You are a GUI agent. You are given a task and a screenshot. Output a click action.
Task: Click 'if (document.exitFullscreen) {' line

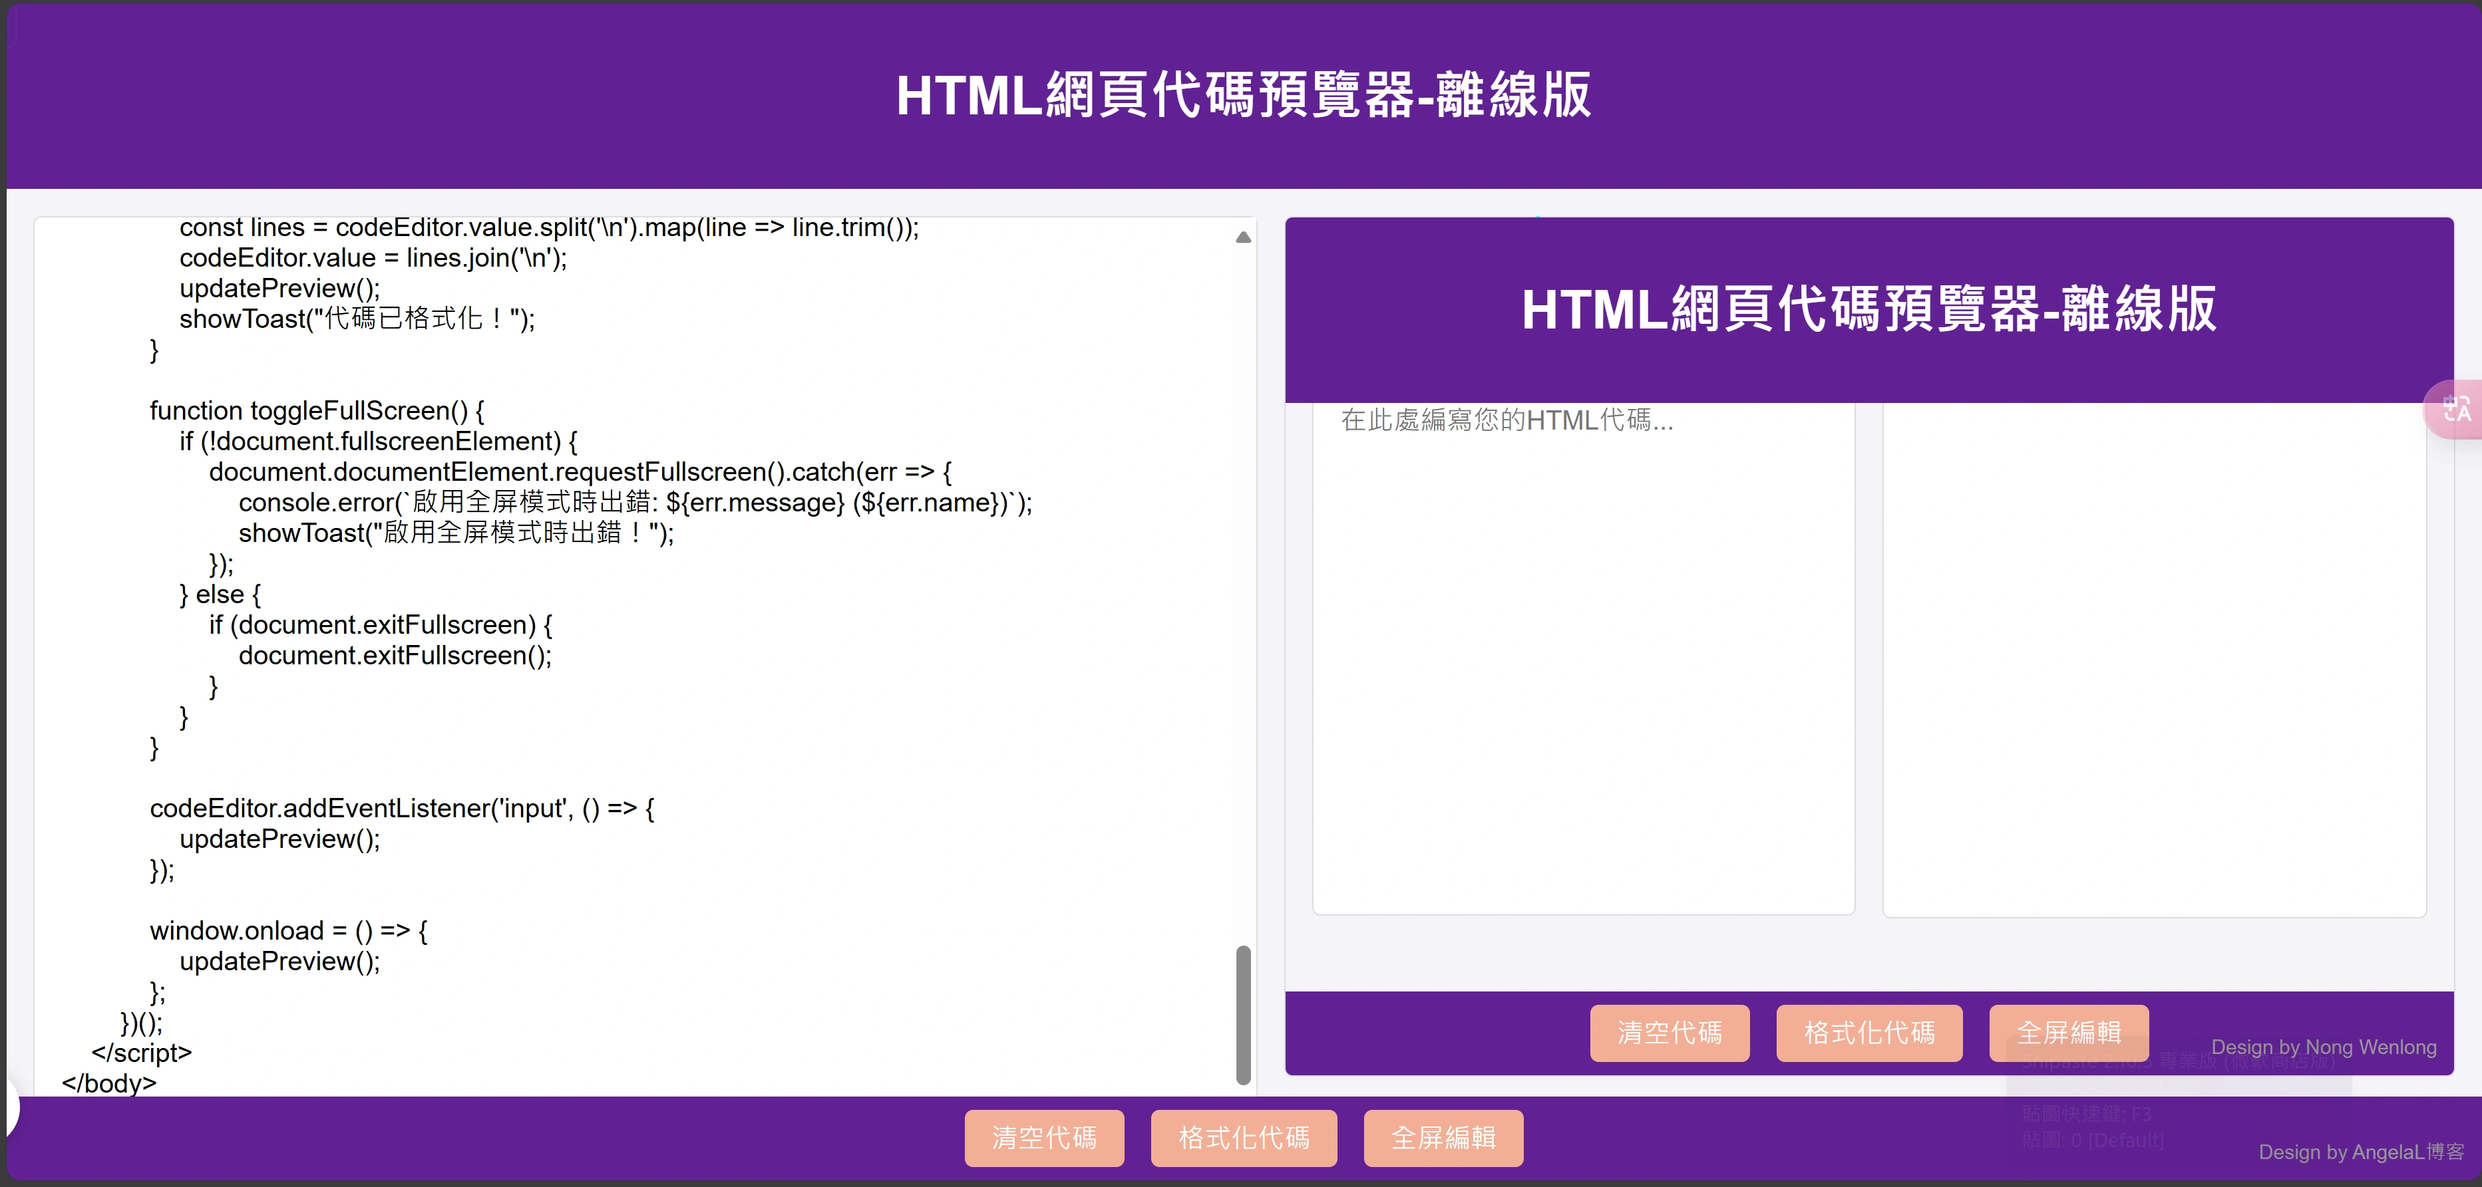381,625
